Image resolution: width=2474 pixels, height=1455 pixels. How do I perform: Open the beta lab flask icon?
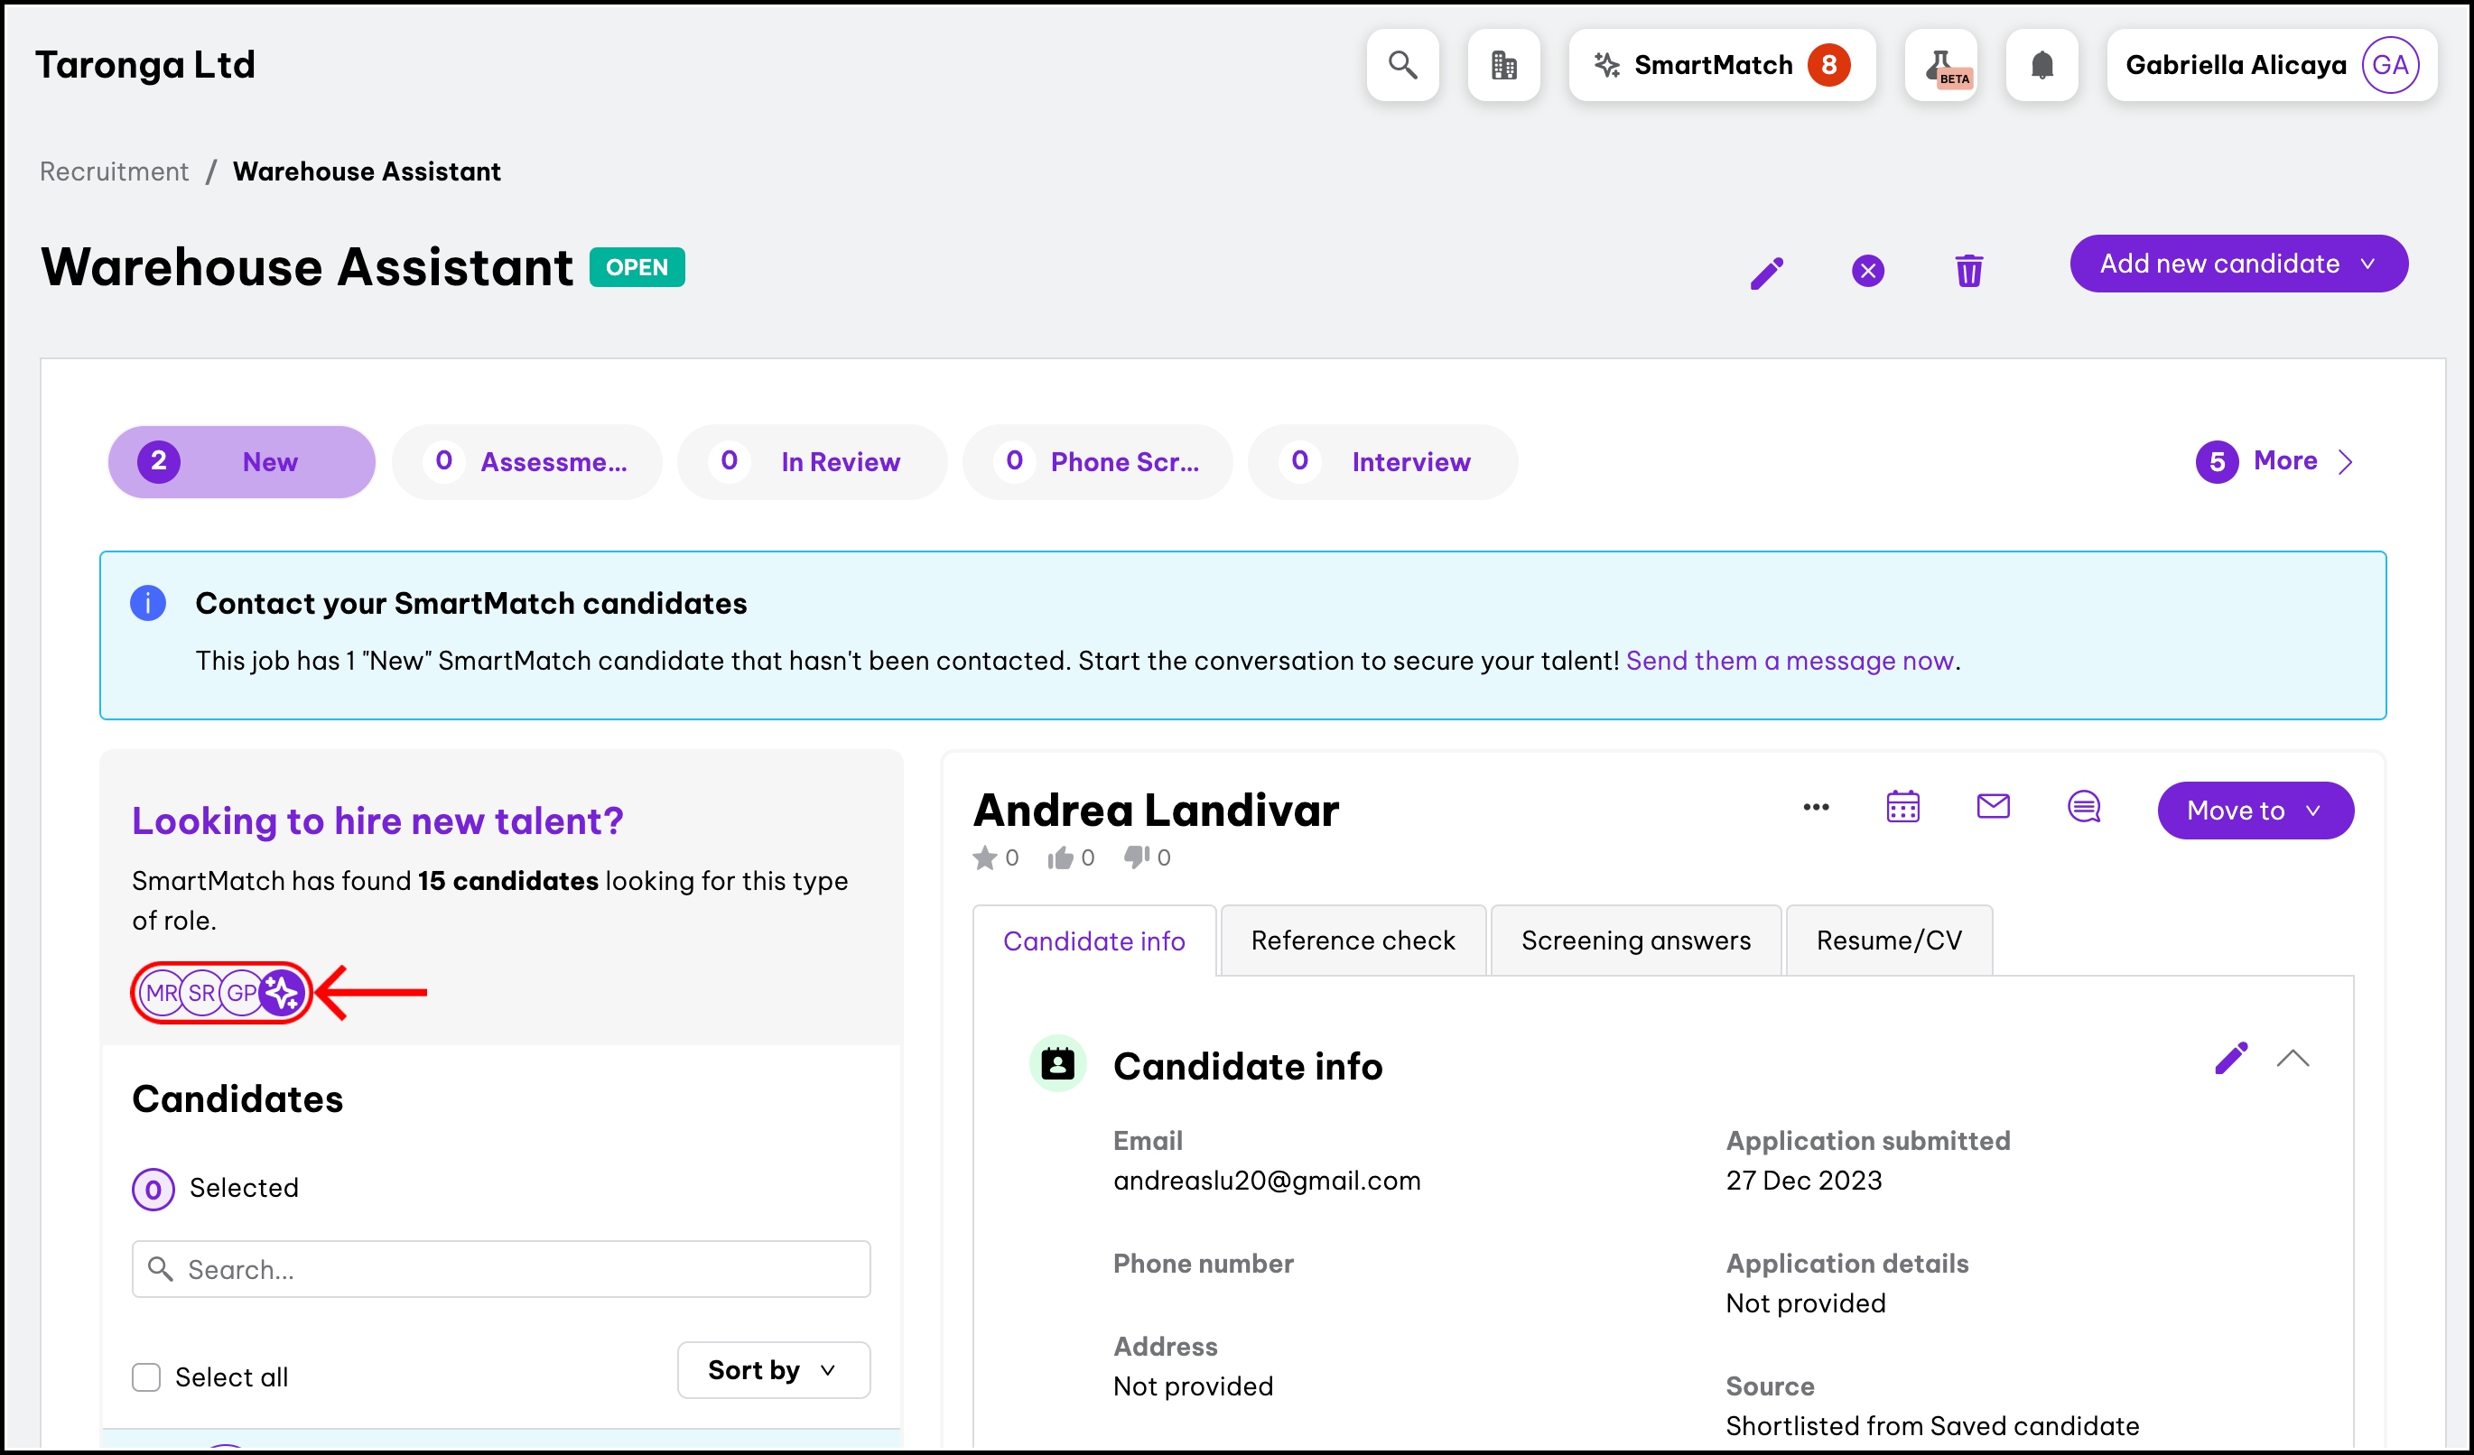tap(1941, 65)
